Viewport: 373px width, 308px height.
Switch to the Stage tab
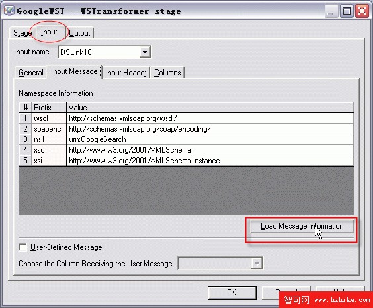pos(22,33)
